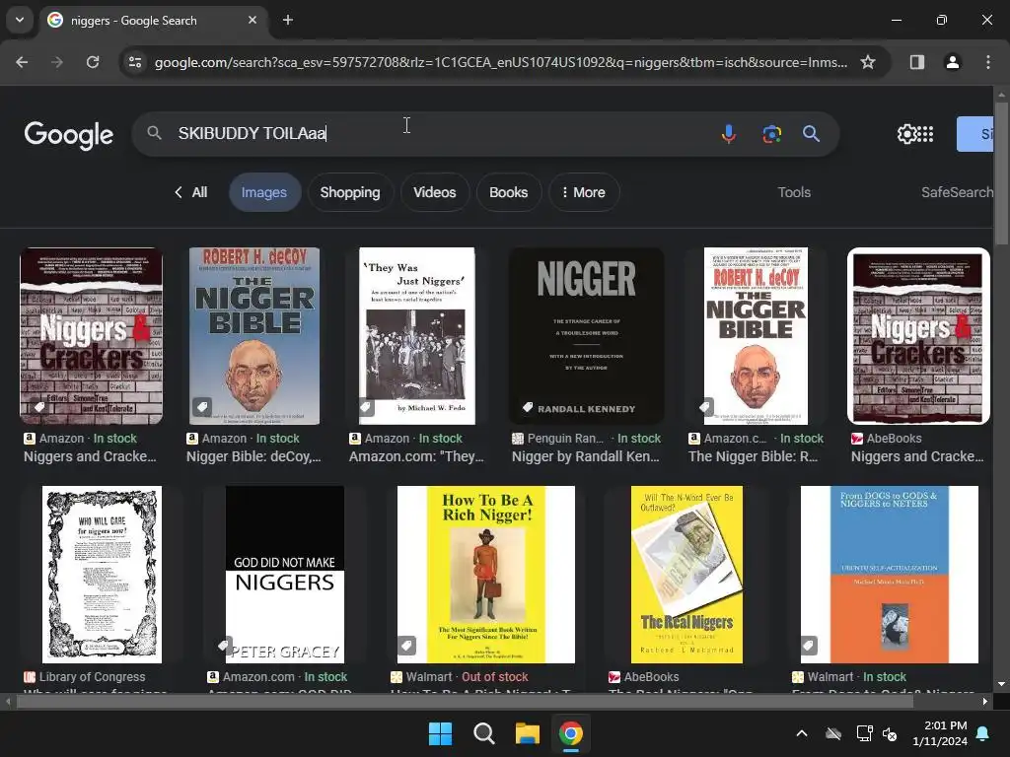Screen dimensions: 1010x757
Task: Open the blue and orange Walmart book thumbnail
Action: (890, 575)
